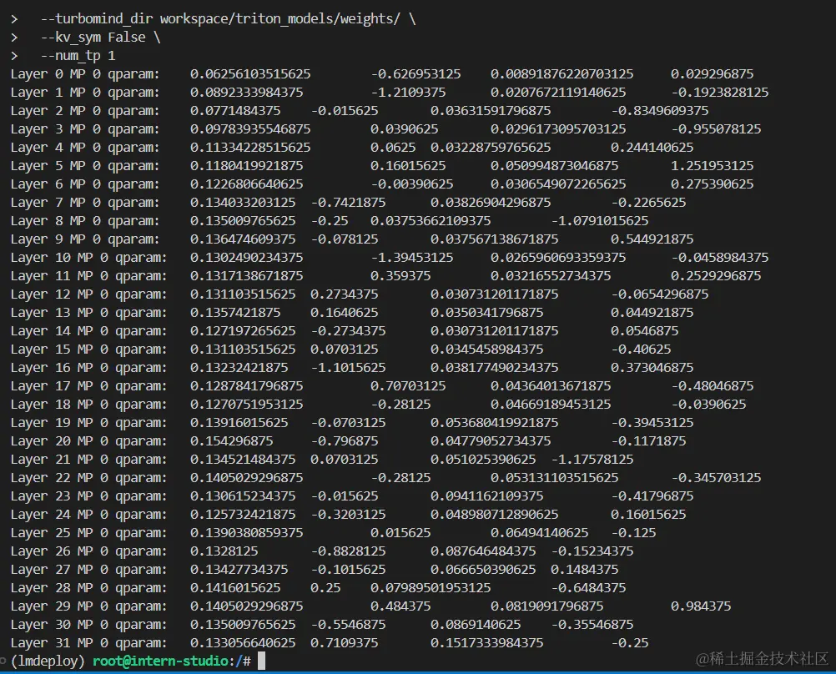
Task: Click value -0.955078125 in the Layer 3 row
Action: (716, 129)
